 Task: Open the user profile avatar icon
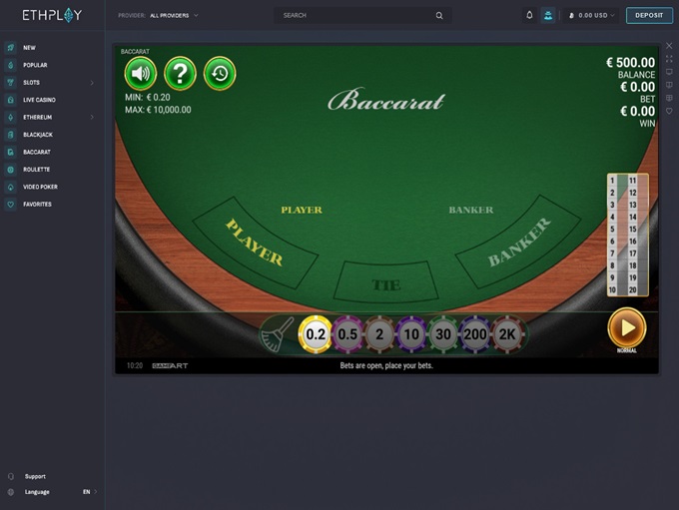[548, 15]
